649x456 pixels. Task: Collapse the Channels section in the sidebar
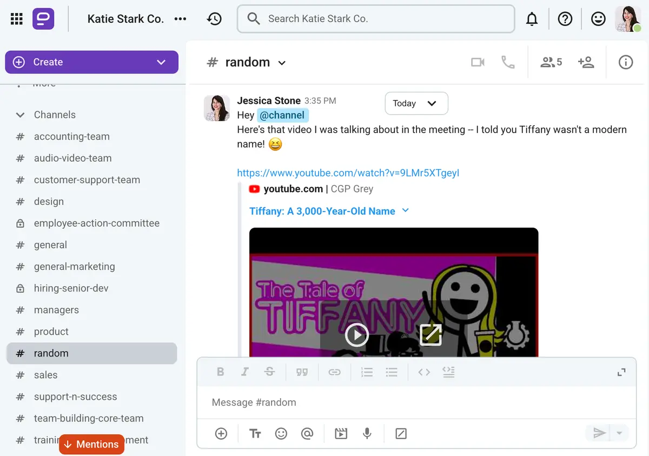pos(20,115)
